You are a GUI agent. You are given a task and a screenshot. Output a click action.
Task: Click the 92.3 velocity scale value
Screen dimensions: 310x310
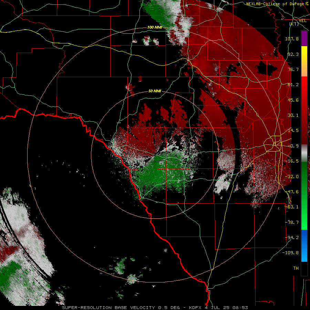pos(293,54)
